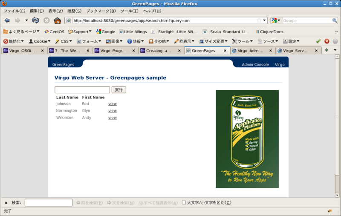Open the ブックマーク(B) menu
The width and height of the screenshot is (341, 216).
point(101,11)
